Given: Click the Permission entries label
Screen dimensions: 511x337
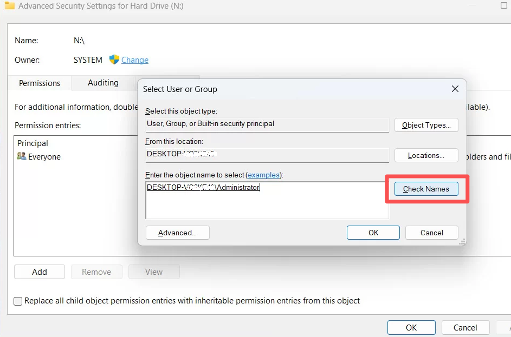Looking at the screenshot, I should [x=48, y=125].
